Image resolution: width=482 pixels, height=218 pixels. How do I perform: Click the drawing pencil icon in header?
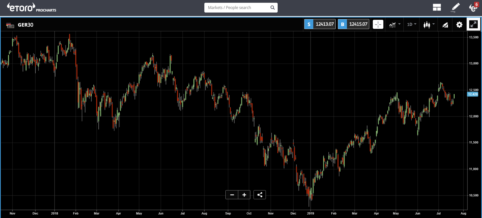455,8
